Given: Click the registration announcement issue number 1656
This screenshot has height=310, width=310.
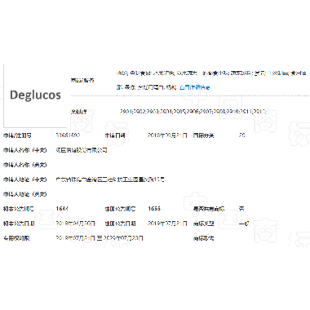Looking at the screenshot, I should click(154, 209).
